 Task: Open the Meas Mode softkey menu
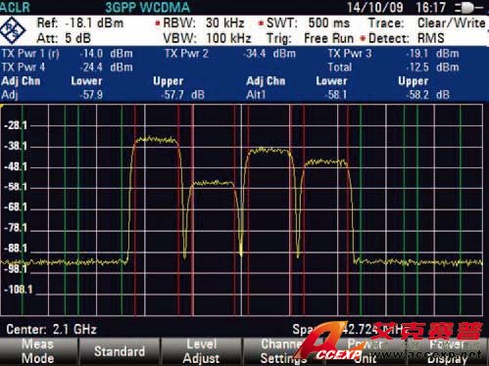pyautogui.click(x=38, y=351)
